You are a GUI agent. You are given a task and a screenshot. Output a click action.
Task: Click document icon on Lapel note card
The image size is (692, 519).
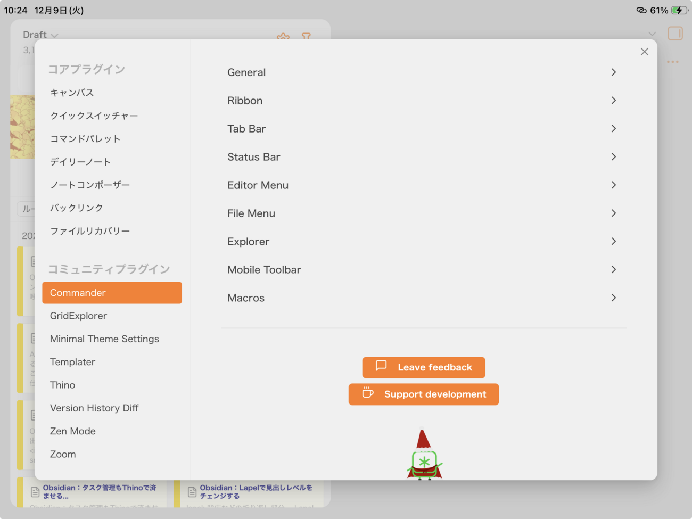tap(192, 492)
